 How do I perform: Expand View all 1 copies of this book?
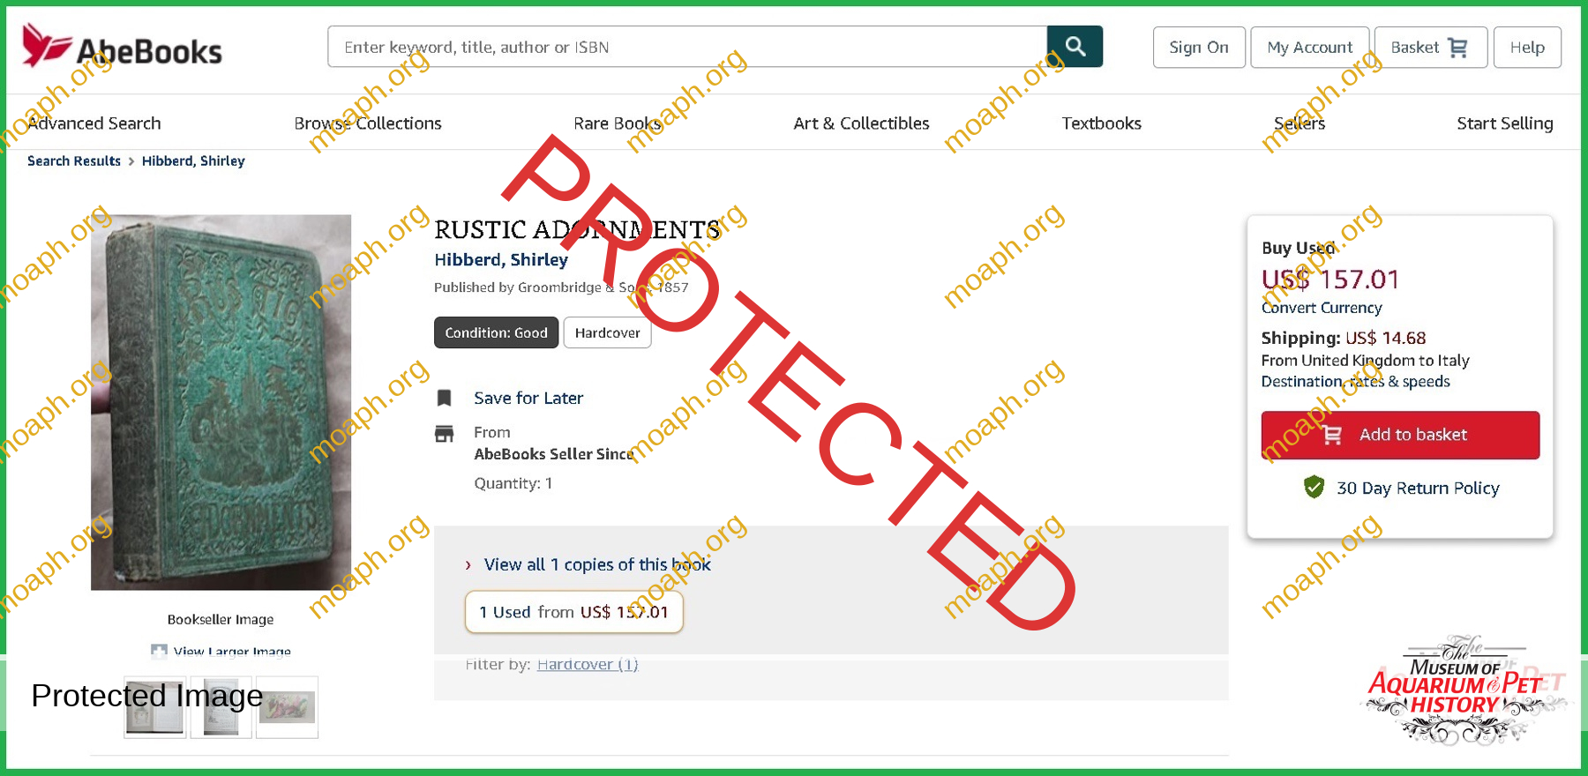[597, 564]
